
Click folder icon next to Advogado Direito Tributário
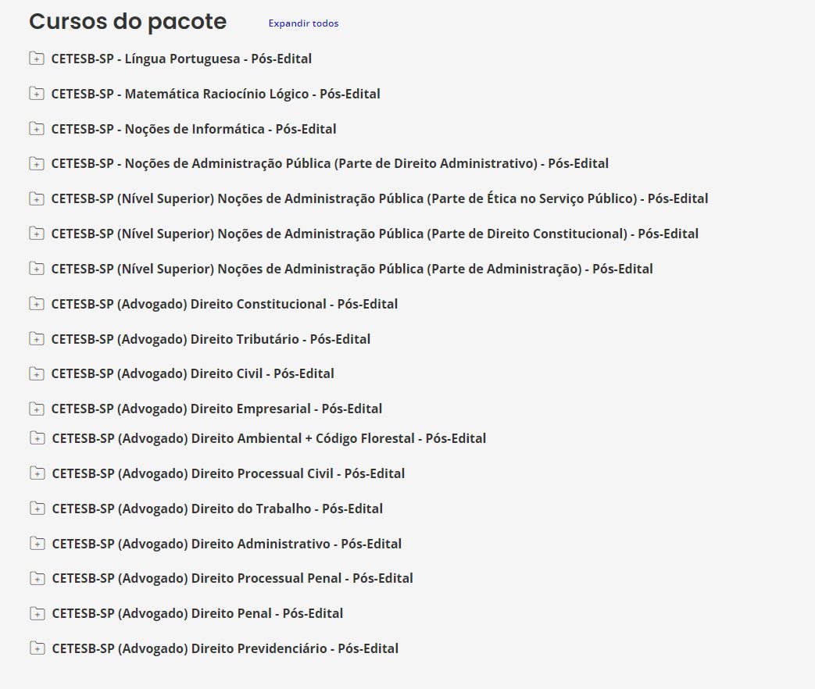(37, 339)
